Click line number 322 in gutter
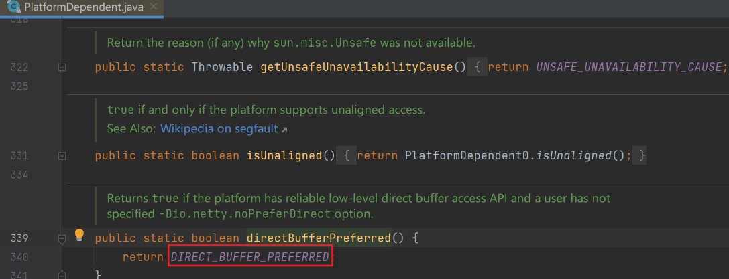Viewport: 729px width, 279px height. click(x=19, y=68)
